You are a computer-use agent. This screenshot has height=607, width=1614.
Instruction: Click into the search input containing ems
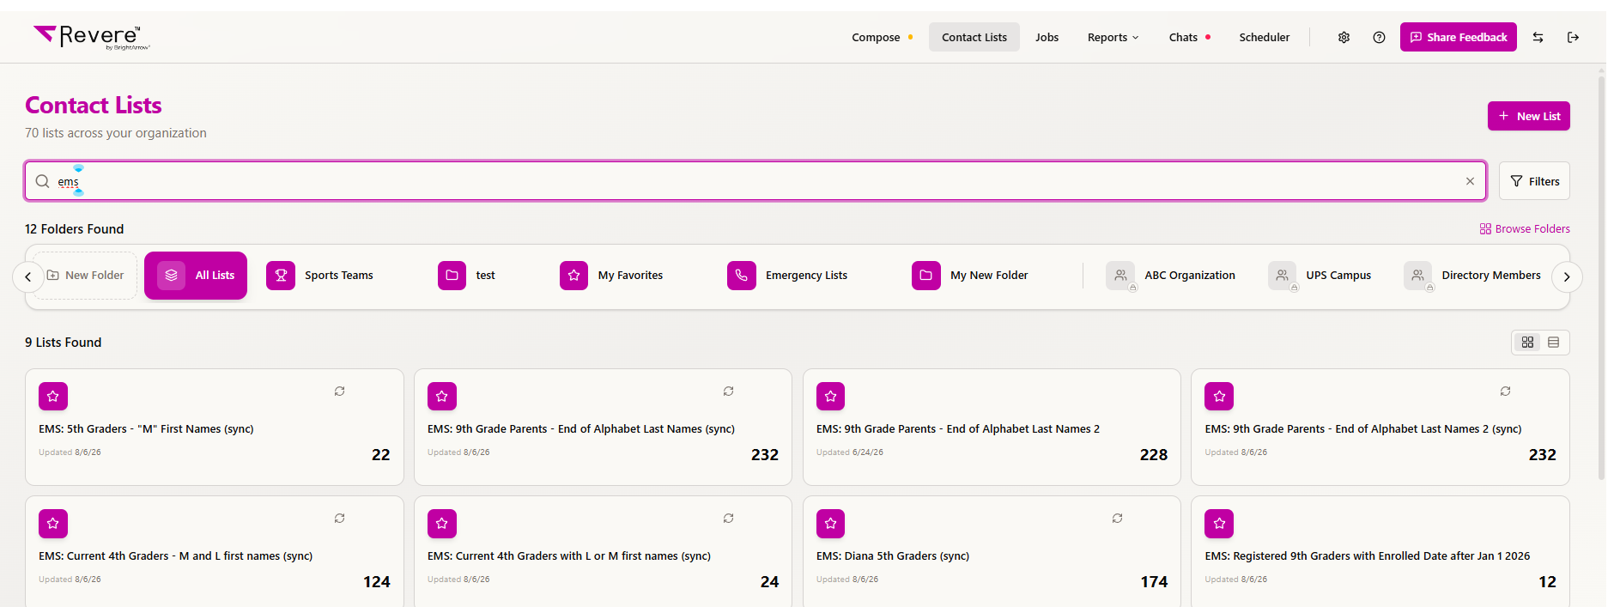point(755,181)
